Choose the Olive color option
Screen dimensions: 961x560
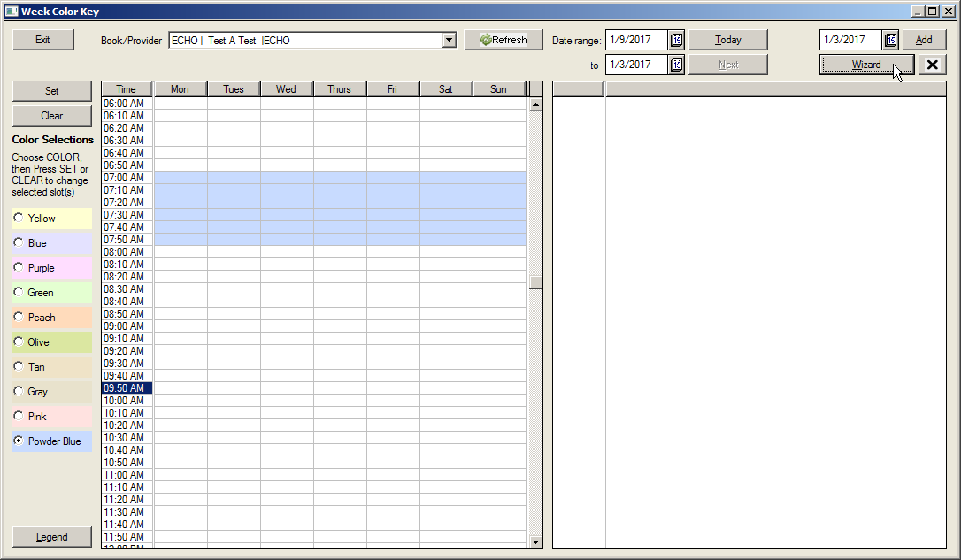(19, 341)
